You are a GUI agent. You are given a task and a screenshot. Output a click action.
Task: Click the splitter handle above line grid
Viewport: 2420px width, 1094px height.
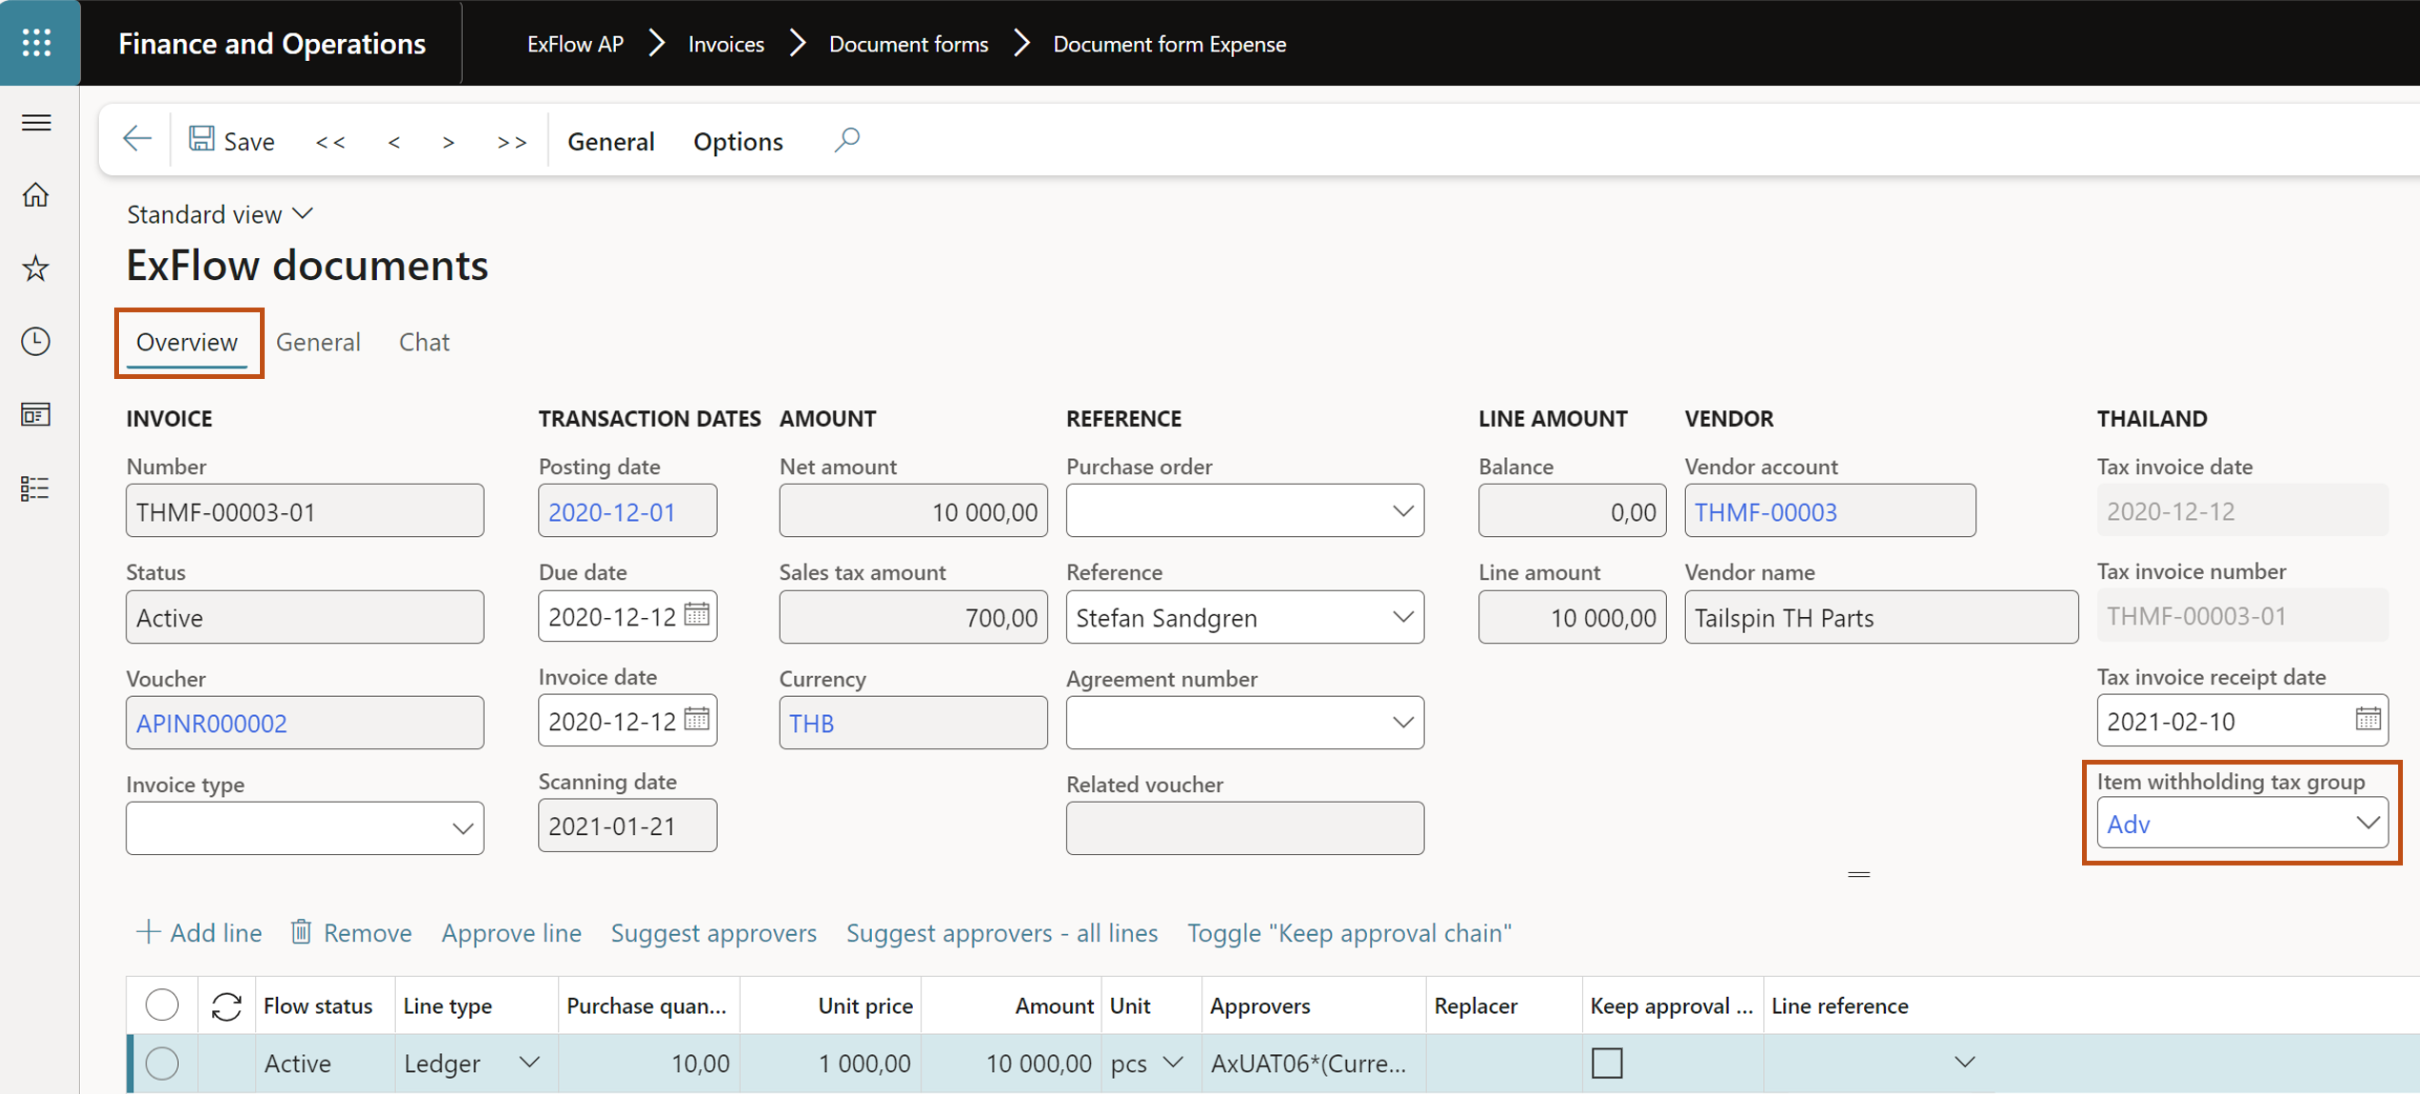tap(1858, 874)
